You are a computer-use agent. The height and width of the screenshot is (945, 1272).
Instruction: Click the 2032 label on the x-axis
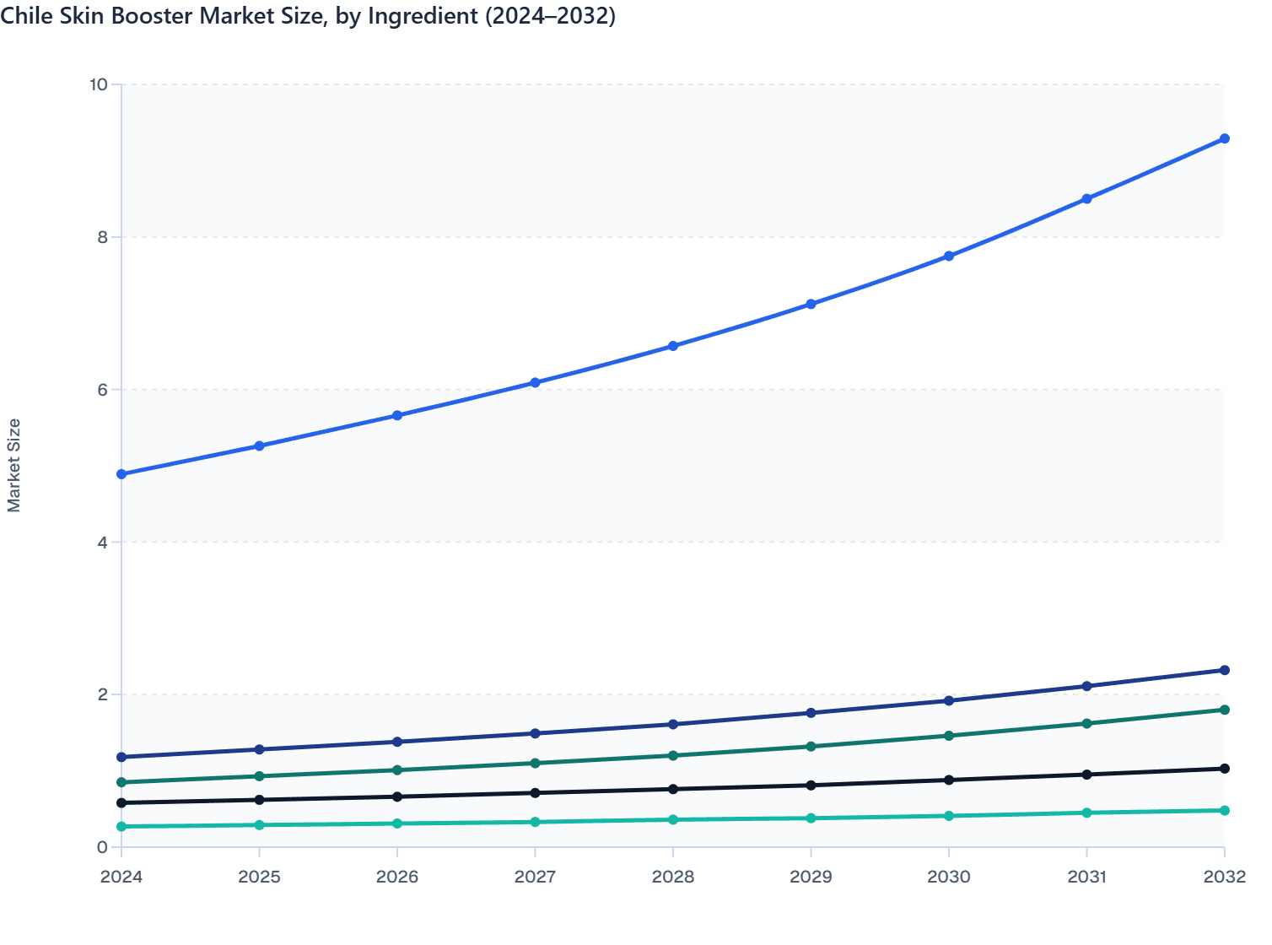pyautogui.click(x=1225, y=877)
